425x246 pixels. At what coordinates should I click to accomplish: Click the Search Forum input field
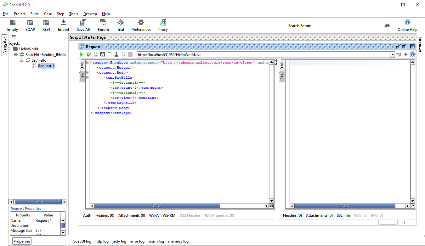[349, 26]
